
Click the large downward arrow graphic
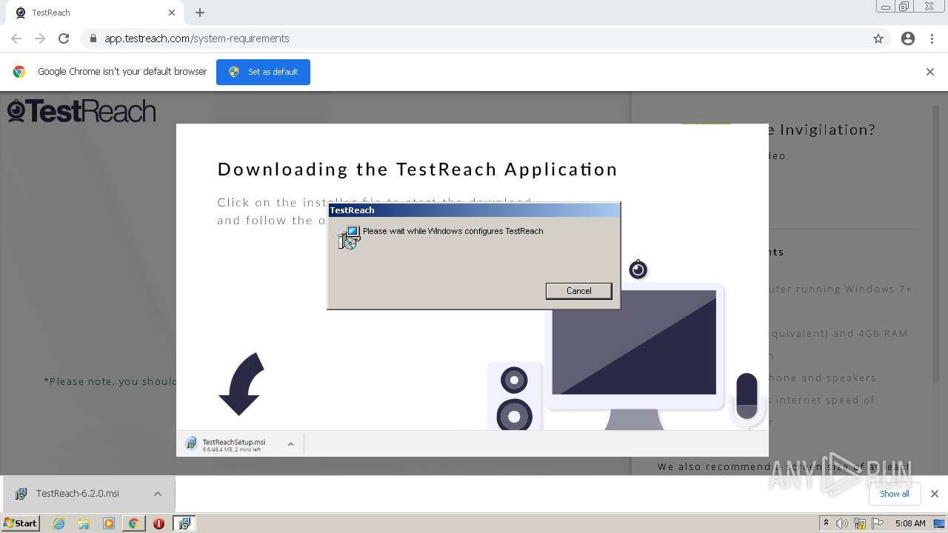241,383
